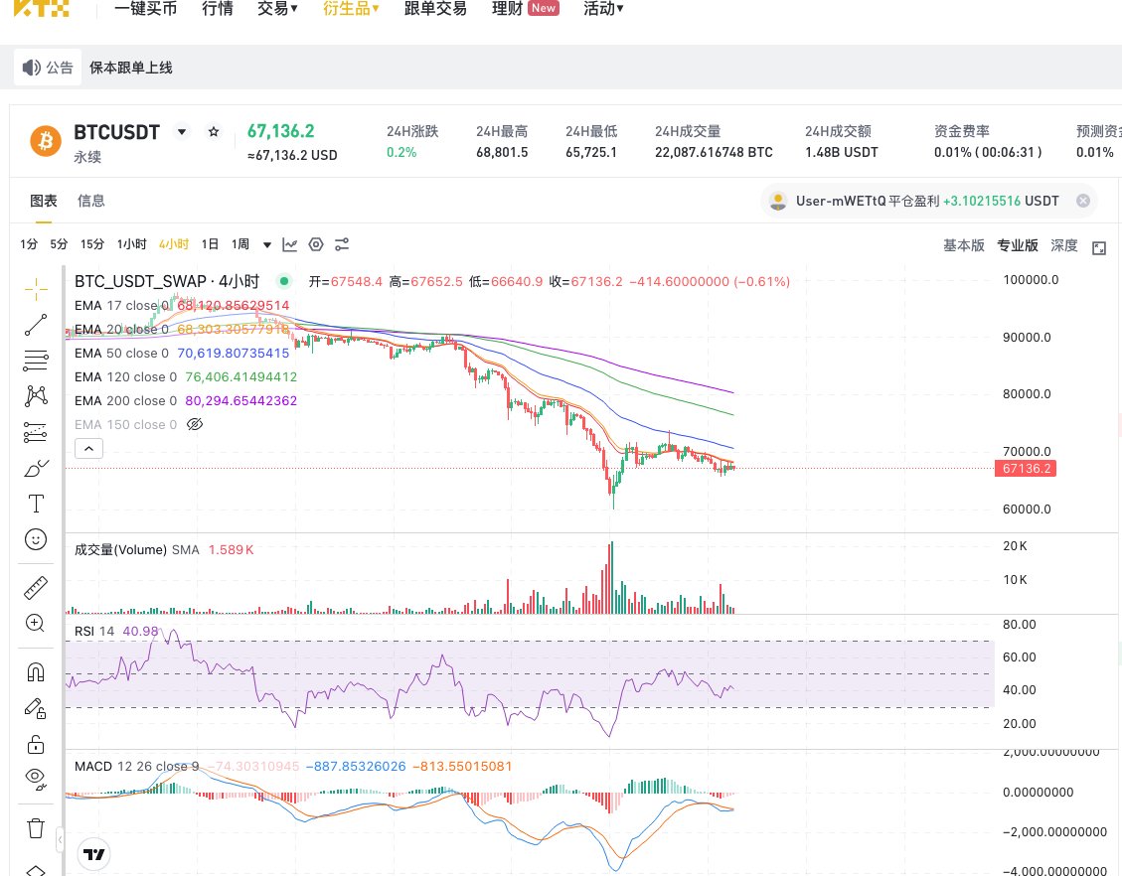Collapse the indicator legend using the arrow expander
1122x876 pixels.
pyautogui.click(x=88, y=448)
